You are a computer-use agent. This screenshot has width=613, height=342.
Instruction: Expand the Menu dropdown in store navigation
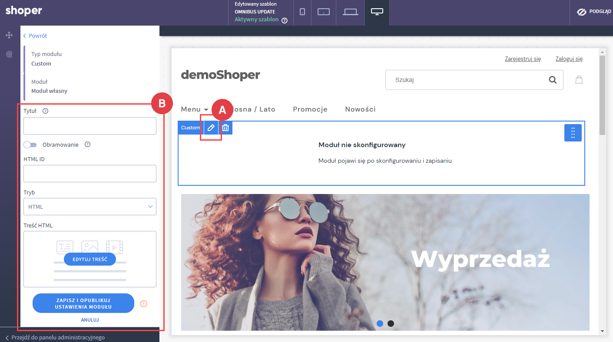(195, 109)
